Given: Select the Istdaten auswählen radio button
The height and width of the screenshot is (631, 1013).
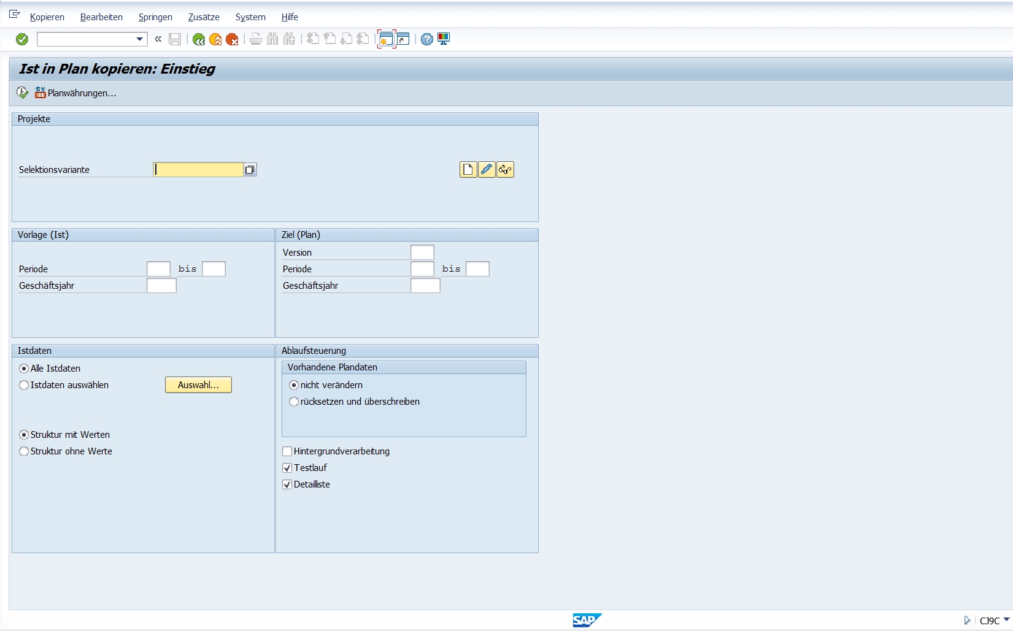Looking at the screenshot, I should point(24,385).
